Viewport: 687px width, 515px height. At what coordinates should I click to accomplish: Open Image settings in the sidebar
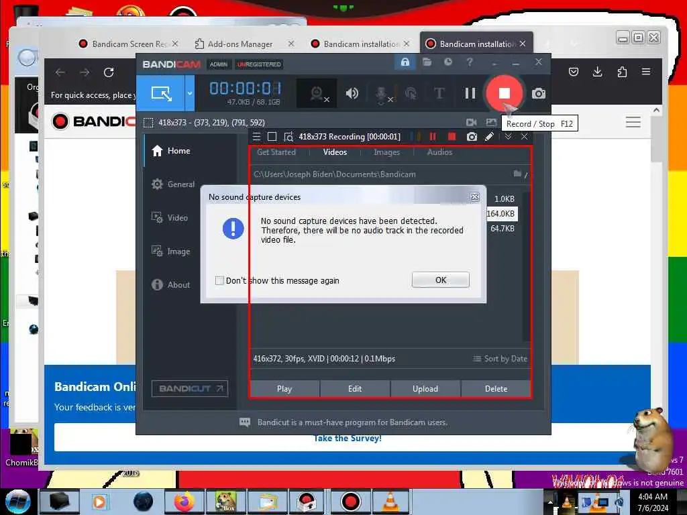coord(171,251)
